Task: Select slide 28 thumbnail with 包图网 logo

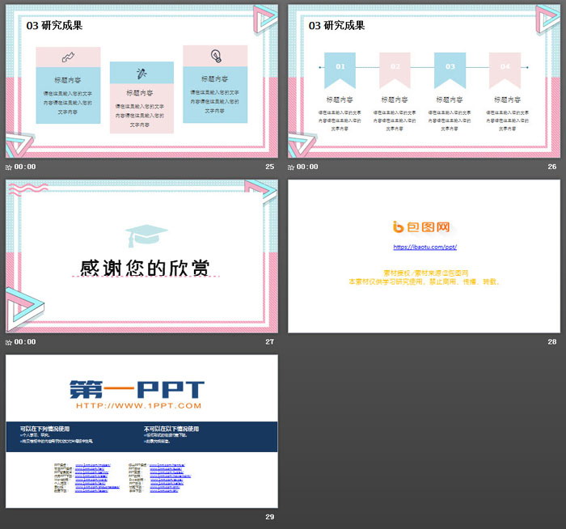Action: click(x=424, y=256)
